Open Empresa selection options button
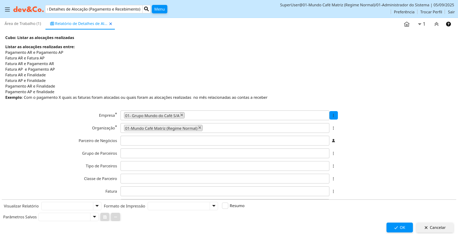Viewport: 458px width, 237px height. (x=333, y=115)
